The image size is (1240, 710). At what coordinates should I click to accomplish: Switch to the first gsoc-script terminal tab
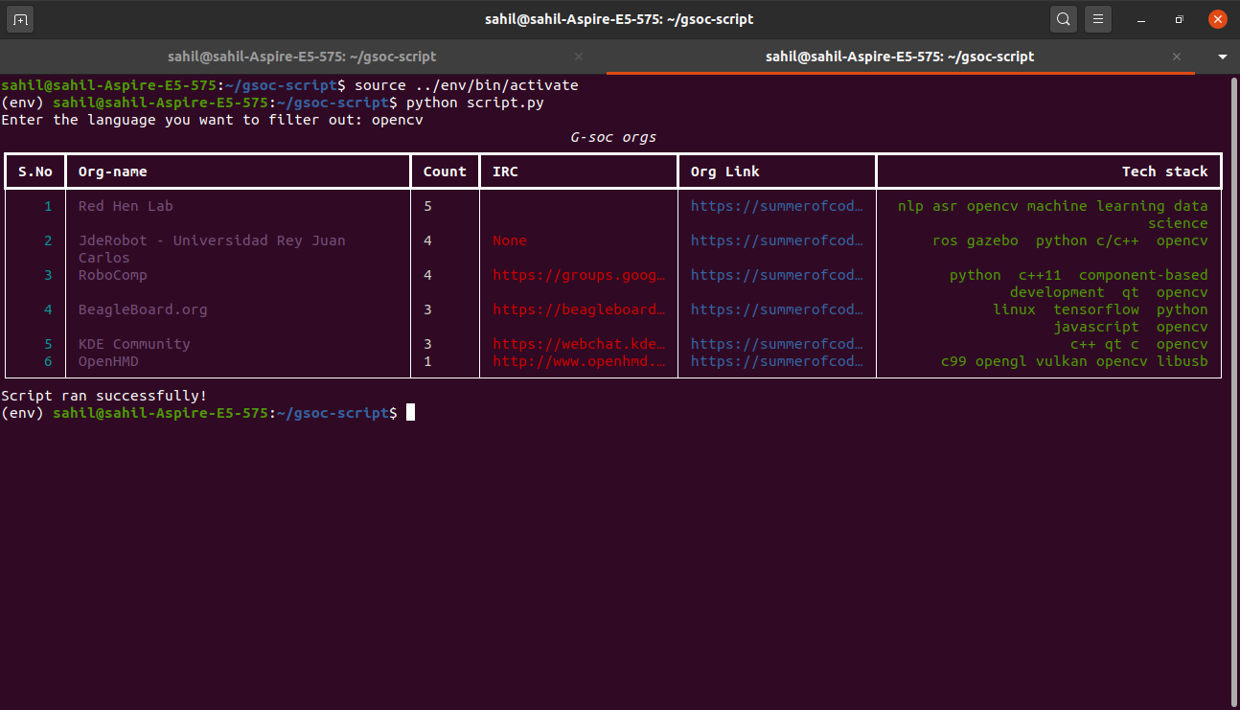pos(302,57)
